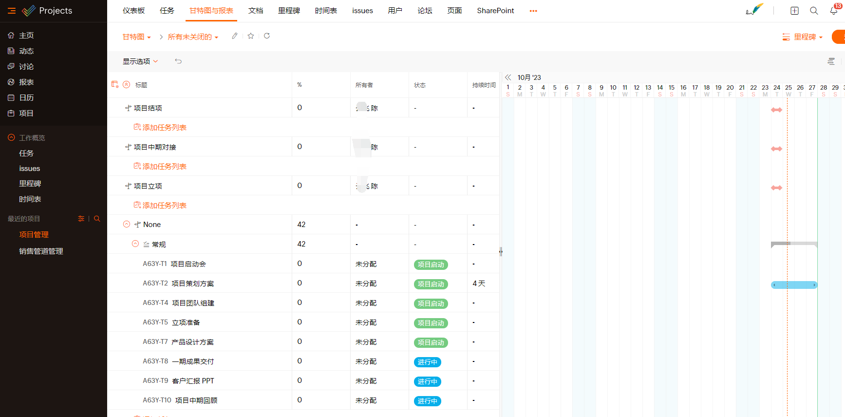
Task: Expand the 显示选项 dropdown
Action: pyautogui.click(x=140, y=61)
